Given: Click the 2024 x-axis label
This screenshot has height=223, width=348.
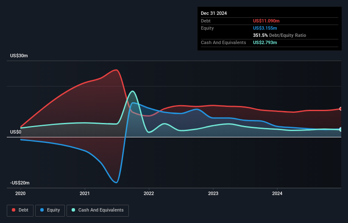Looking at the screenshot, I should pos(277,193).
